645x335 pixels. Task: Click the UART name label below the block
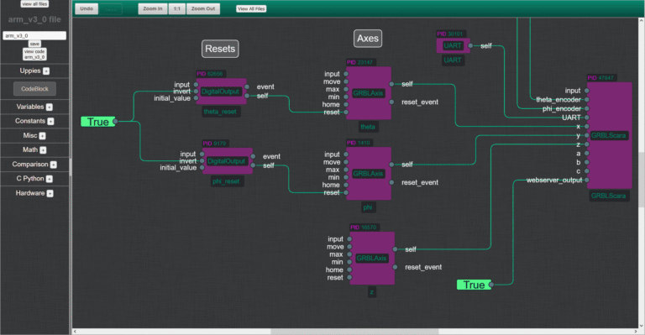click(x=453, y=60)
